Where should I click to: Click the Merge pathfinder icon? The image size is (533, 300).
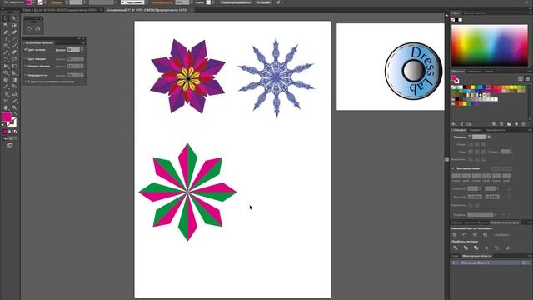(476, 248)
